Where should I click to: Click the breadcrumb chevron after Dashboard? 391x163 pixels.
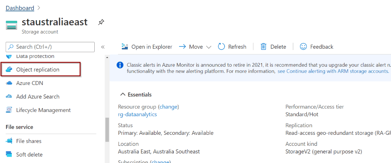[39, 8]
